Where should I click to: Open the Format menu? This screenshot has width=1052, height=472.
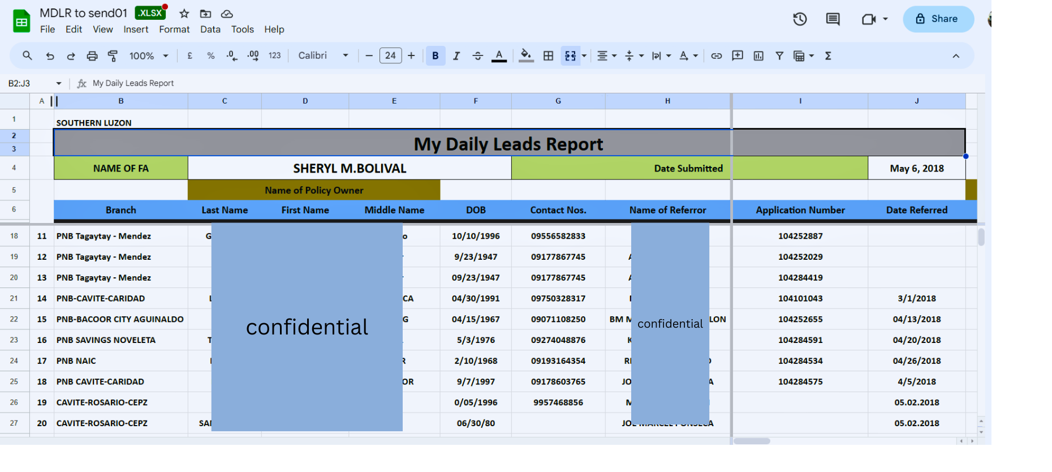coord(174,29)
